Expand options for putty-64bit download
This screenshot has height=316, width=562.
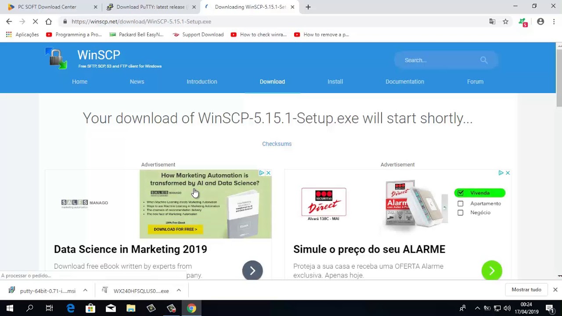tap(85, 291)
